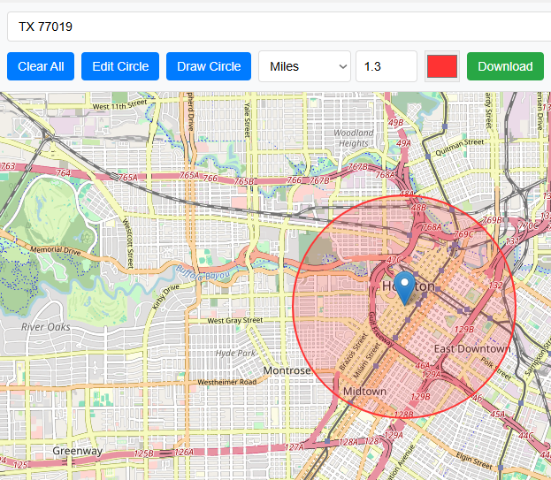Open the Miles unit dropdown
This screenshot has height=480, width=551.
pyautogui.click(x=304, y=66)
